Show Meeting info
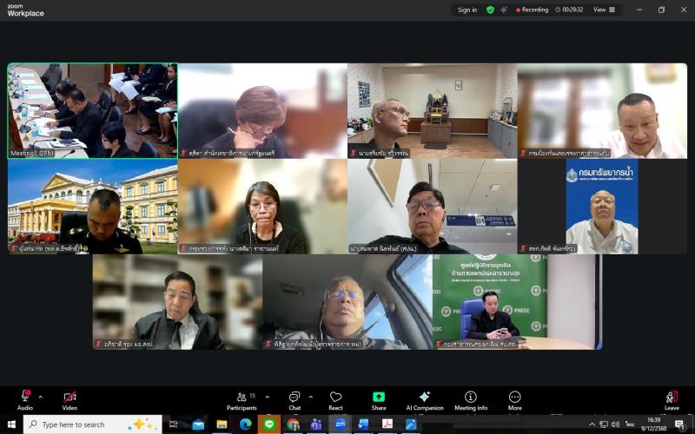Screen dimensions: 695x434 click(x=471, y=400)
